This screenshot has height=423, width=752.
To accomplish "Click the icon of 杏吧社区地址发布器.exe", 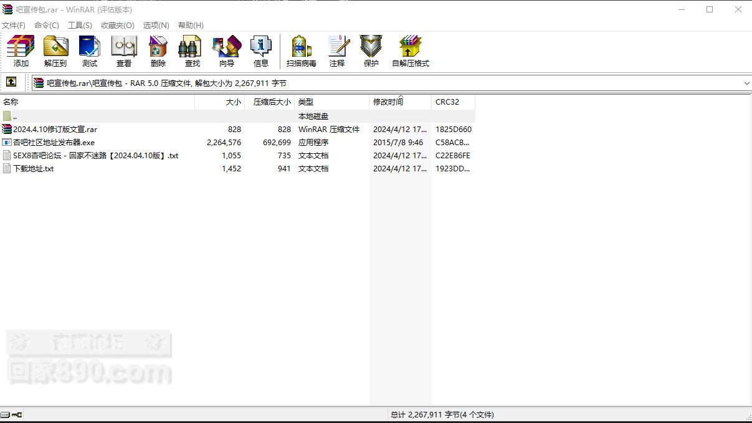I will click(x=7, y=142).
